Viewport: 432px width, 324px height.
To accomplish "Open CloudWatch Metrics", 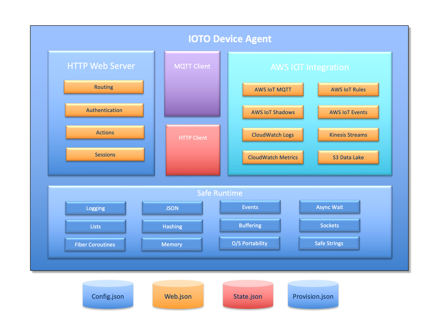I will pos(273,157).
